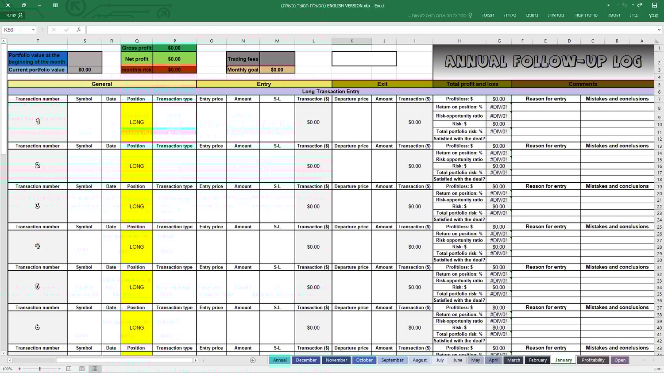Viewport: 664px width, 373px height.
Task: Open zoom dialog via the 100% label
Action: click(8, 369)
